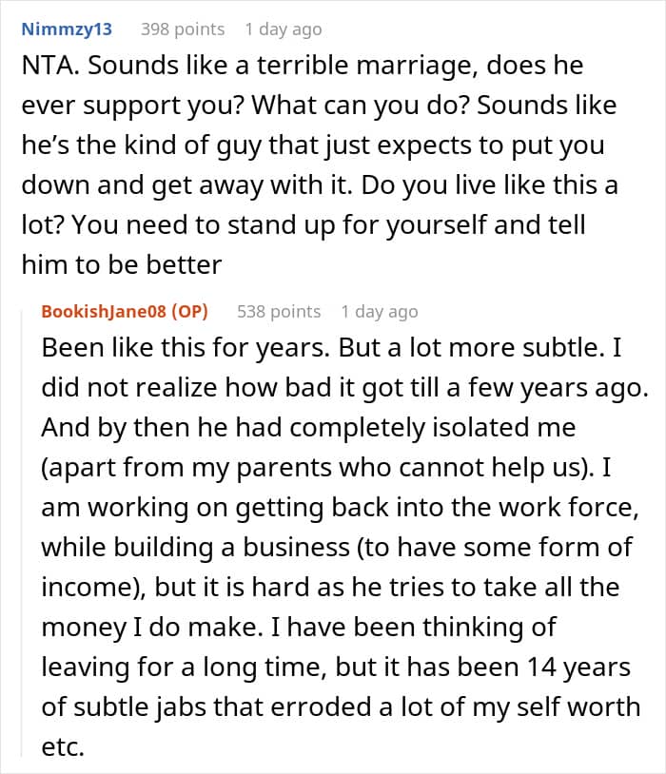Click 'ever support you?' question text
The width and height of the screenshot is (666, 774).
[x=133, y=106]
